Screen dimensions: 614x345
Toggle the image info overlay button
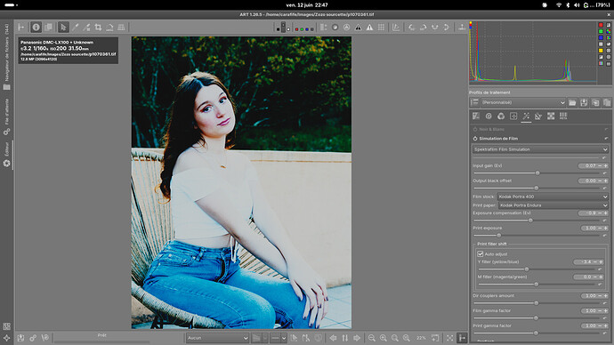click(x=36, y=27)
